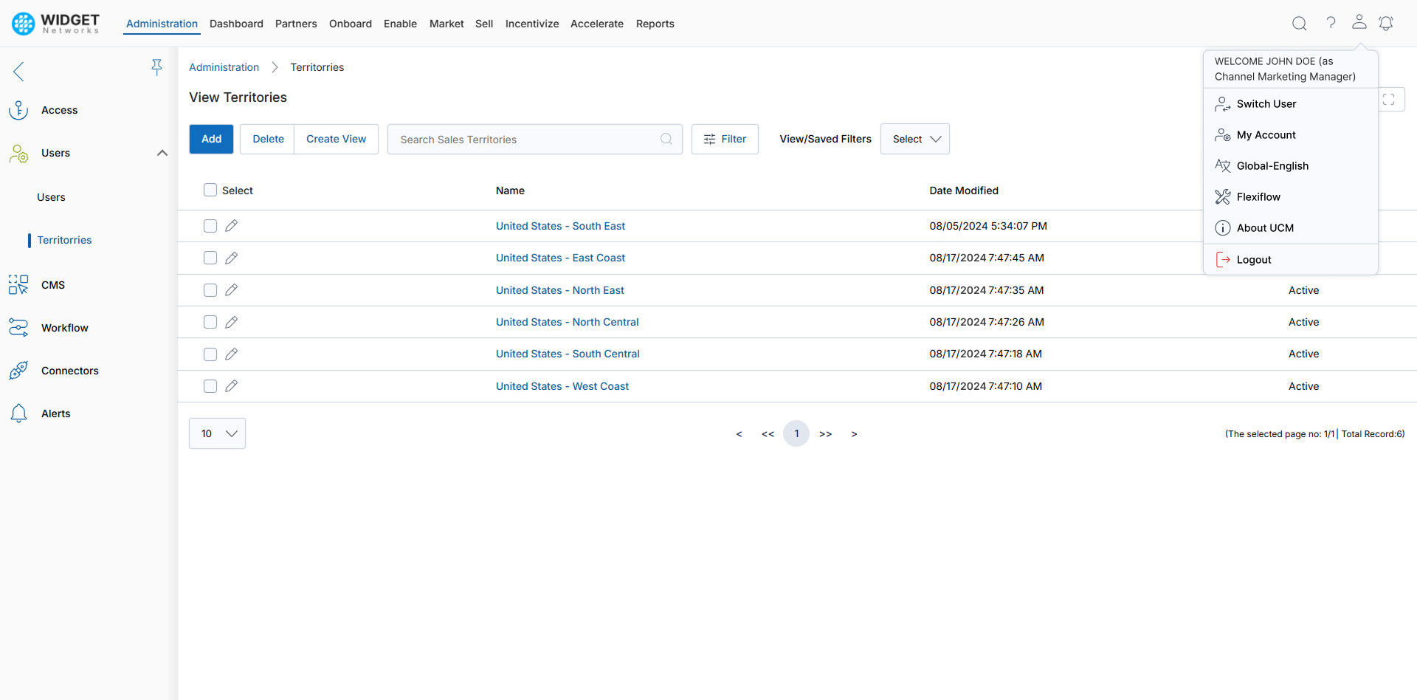Open the global search magnifier icon

tap(1299, 23)
